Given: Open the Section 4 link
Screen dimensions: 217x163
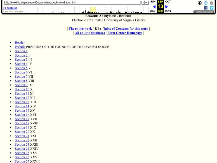Looking at the screenshot, I should [21, 64].
